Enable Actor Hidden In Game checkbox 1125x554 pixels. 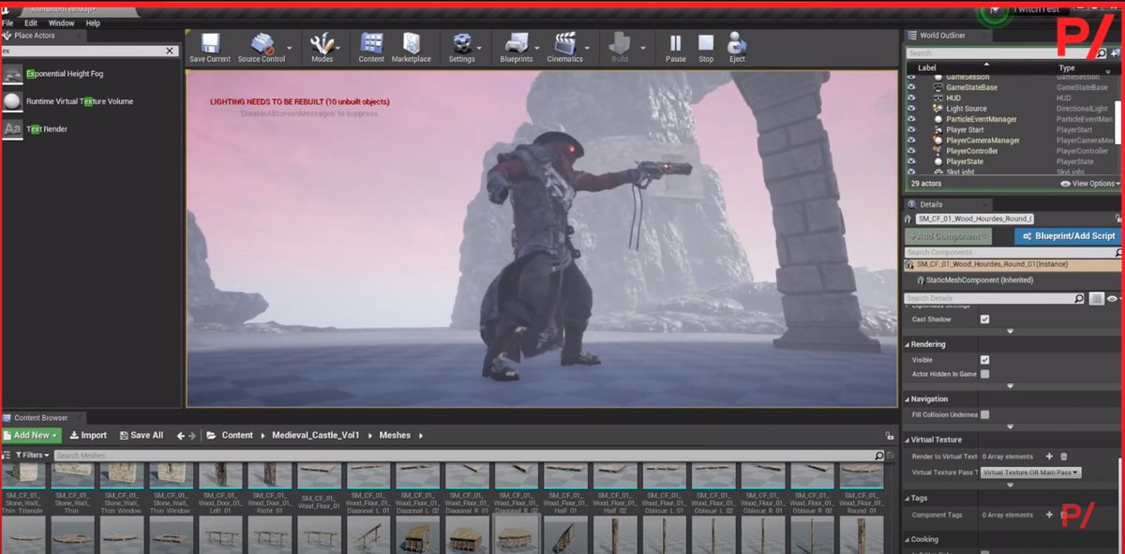[x=984, y=373]
